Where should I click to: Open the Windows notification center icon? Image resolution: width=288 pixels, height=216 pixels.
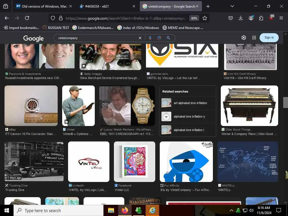point(279,210)
